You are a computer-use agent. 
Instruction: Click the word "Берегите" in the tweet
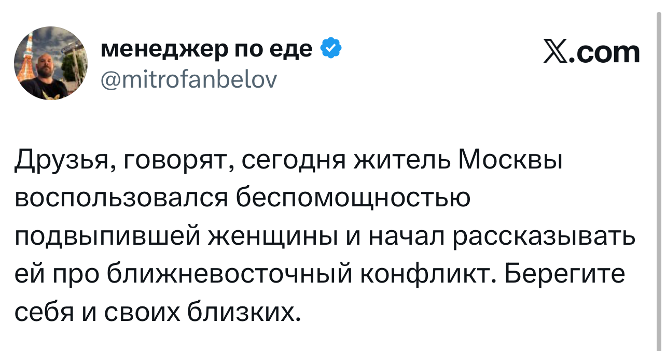click(565, 274)
